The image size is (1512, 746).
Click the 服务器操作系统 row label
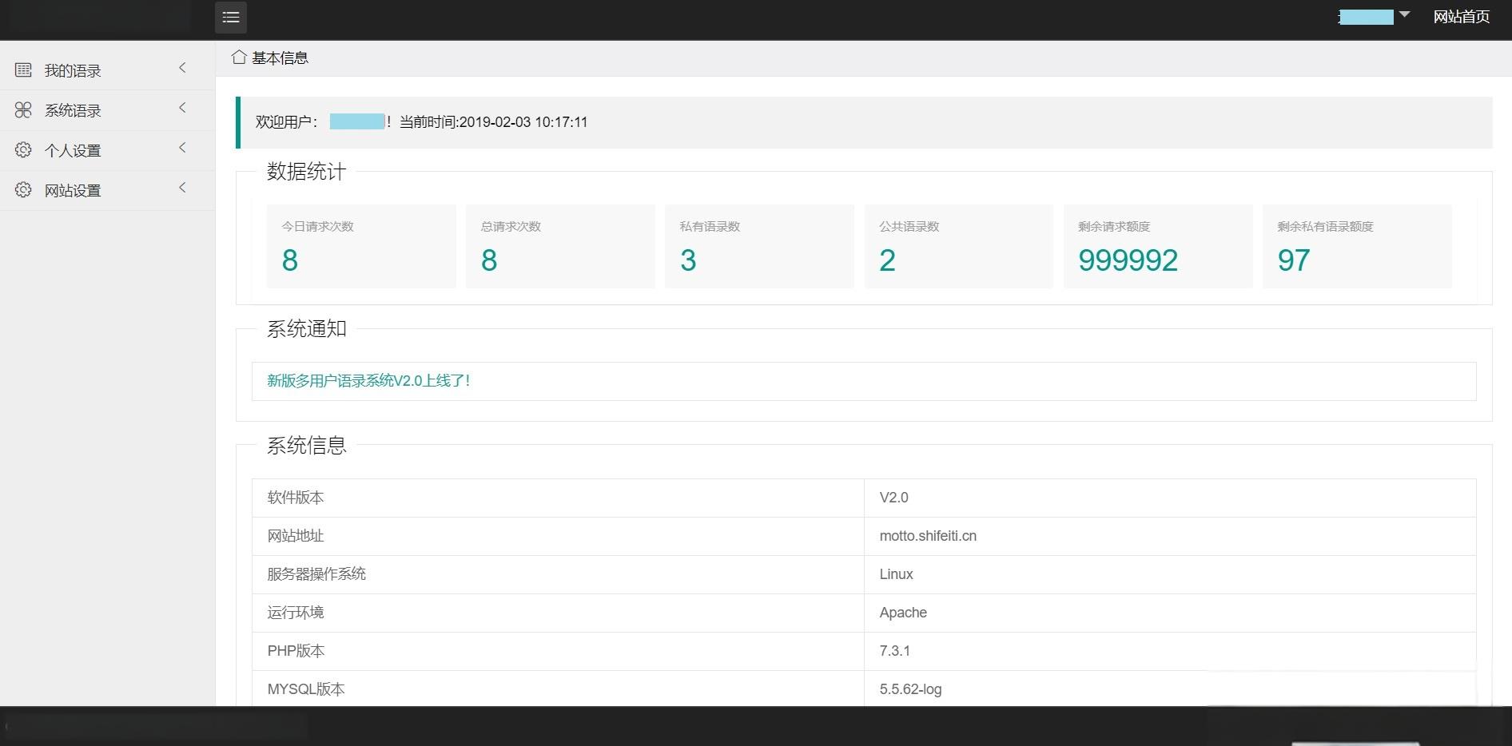click(316, 574)
